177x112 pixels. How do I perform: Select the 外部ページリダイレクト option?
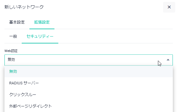[x=89, y=106]
